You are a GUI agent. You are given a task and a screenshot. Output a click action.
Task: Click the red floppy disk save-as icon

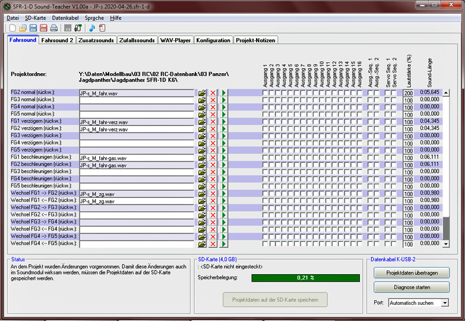[43, 28]
